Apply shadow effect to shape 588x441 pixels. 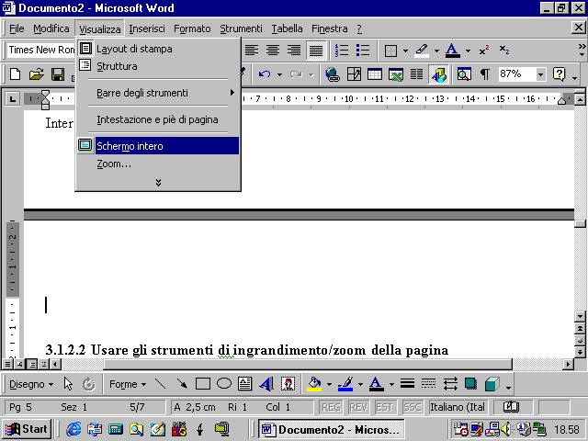470,384
